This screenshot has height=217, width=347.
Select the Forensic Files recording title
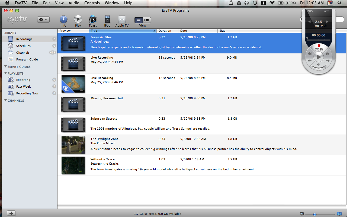click(101, 37)
